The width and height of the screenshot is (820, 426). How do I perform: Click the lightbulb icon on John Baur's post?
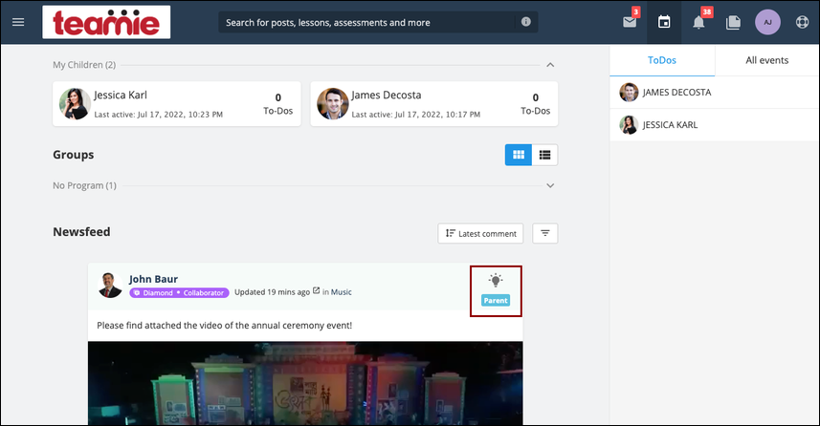(496, 281)
